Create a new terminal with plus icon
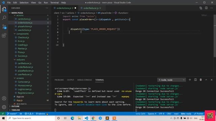 click(190, 80)
